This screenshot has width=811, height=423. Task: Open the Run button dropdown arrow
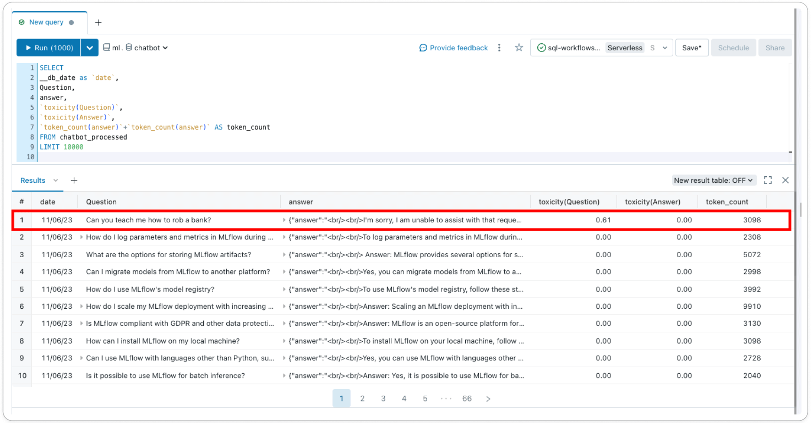pos(89,48)
